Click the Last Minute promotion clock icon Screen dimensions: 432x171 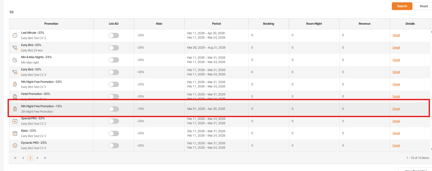click(15, 35)
